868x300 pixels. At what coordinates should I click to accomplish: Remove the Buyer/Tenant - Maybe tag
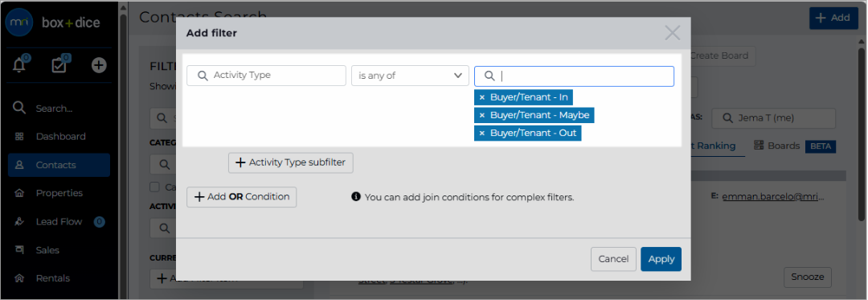(481, 115)
